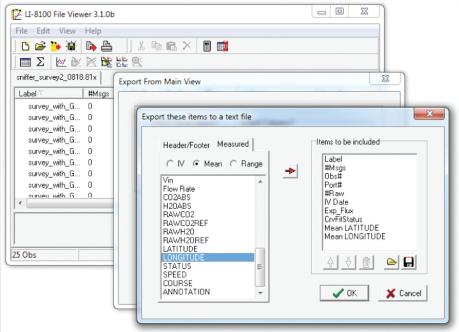
Task: Move included item up with up arrow
Action: point(331,262)
